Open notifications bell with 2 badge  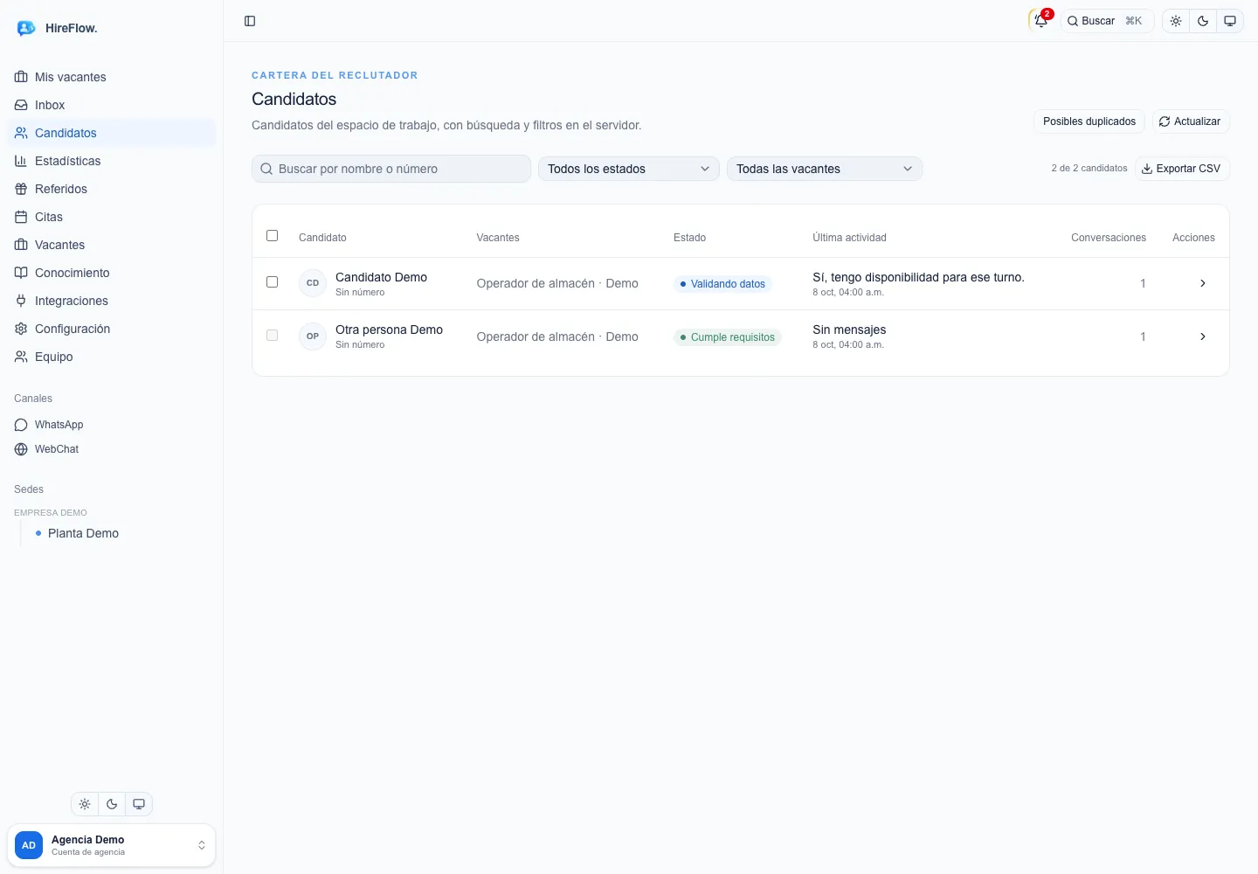tap(1041, 20)
